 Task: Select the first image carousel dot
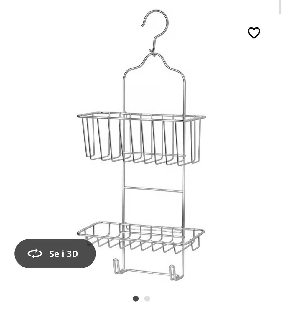click(136, 299)
